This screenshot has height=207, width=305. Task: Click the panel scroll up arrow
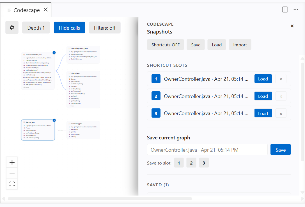pos(302,58)
